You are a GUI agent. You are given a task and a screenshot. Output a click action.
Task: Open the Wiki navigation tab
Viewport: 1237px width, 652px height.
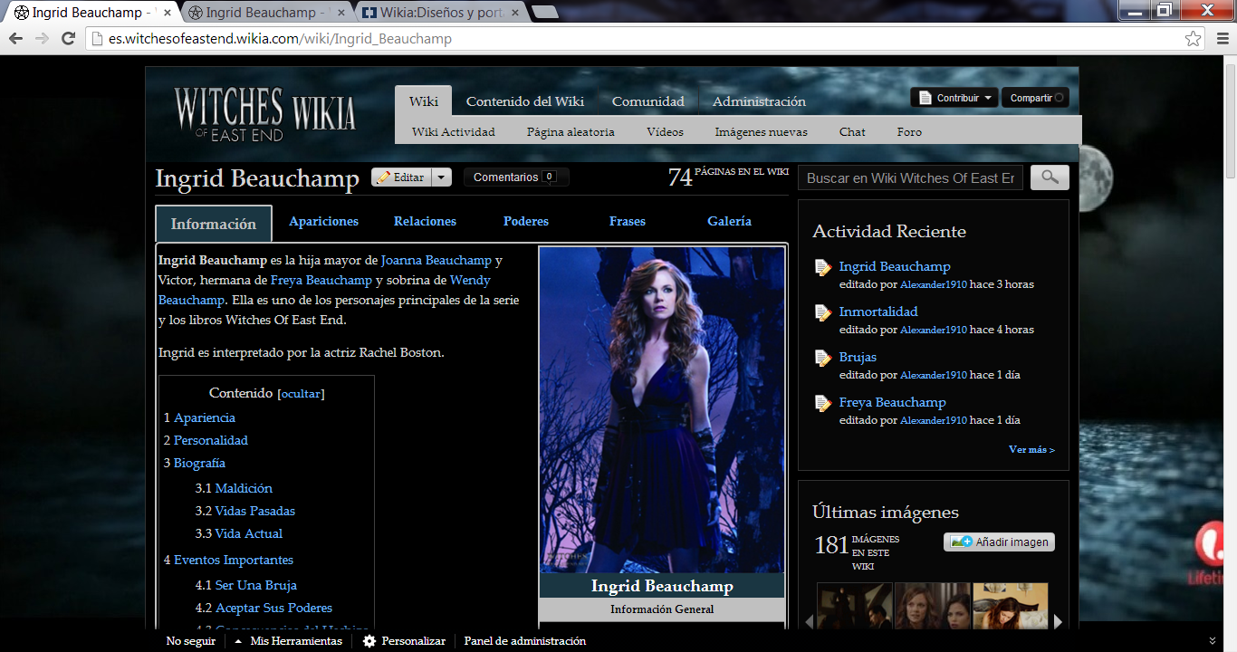coord(424,101)
